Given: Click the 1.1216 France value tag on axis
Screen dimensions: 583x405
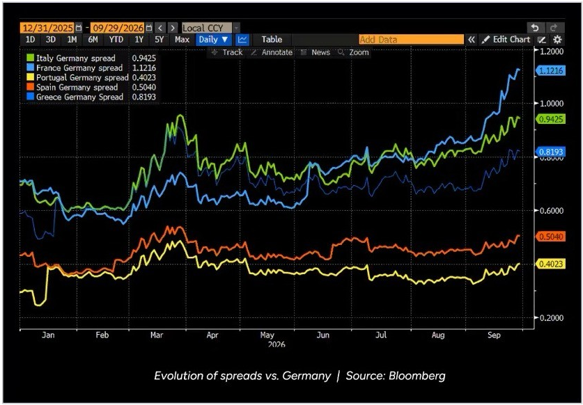Looking at the screenshot, I should tap(550, 70).
